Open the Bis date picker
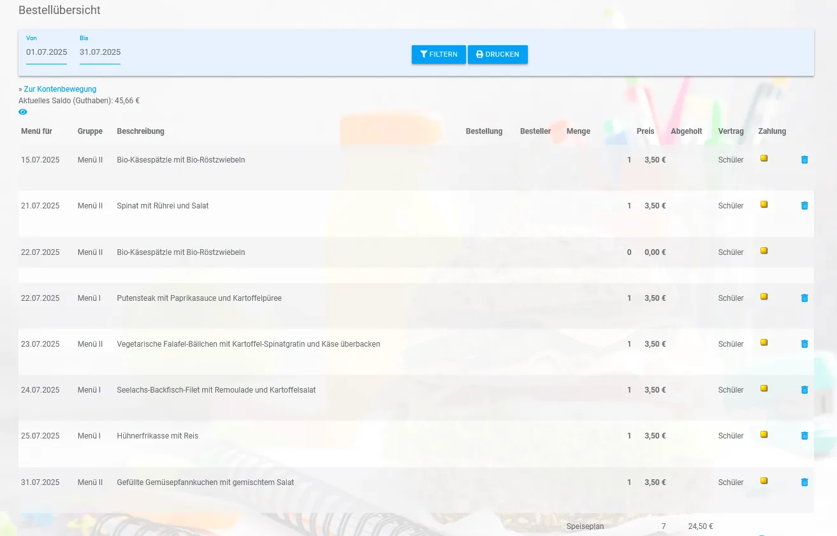 [x=99, y=52]
